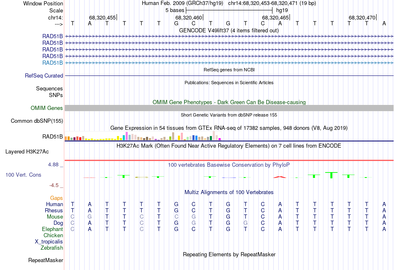Click the SNPs label under Sequences
This screenshot has width=394, height=270.
(x=56, y=95)
